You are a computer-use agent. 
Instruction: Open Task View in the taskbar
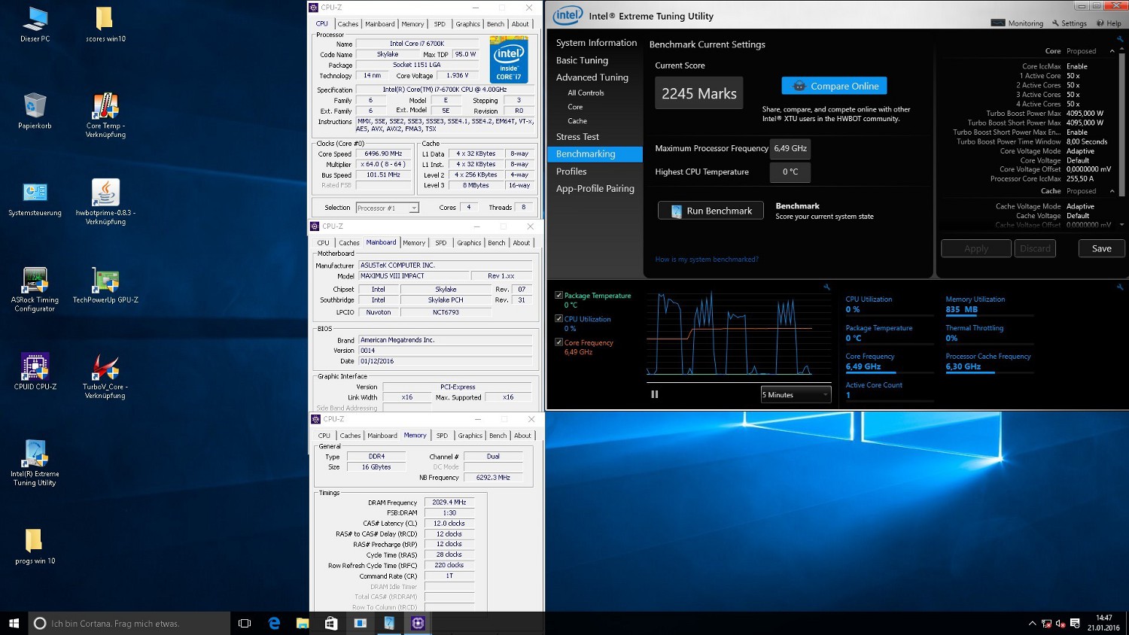245,623
